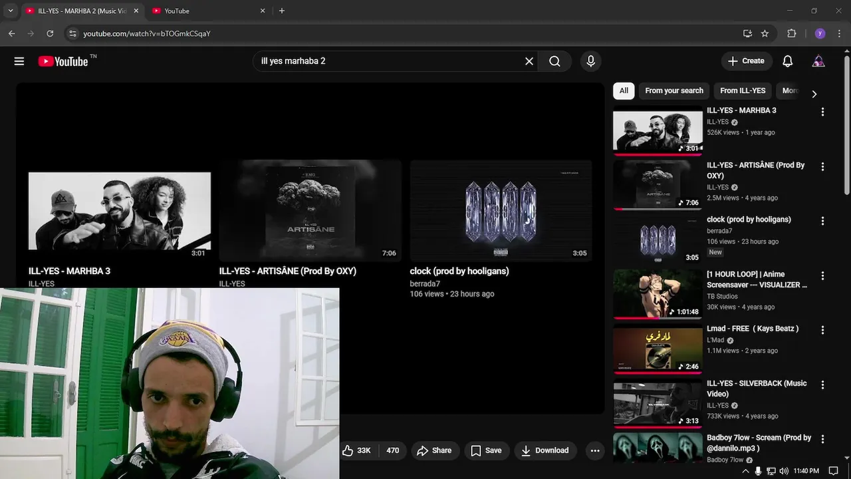Open the SILVERBACK sidebar thumbnail
This screenshot has width=851, height=479.
(658, 403)
